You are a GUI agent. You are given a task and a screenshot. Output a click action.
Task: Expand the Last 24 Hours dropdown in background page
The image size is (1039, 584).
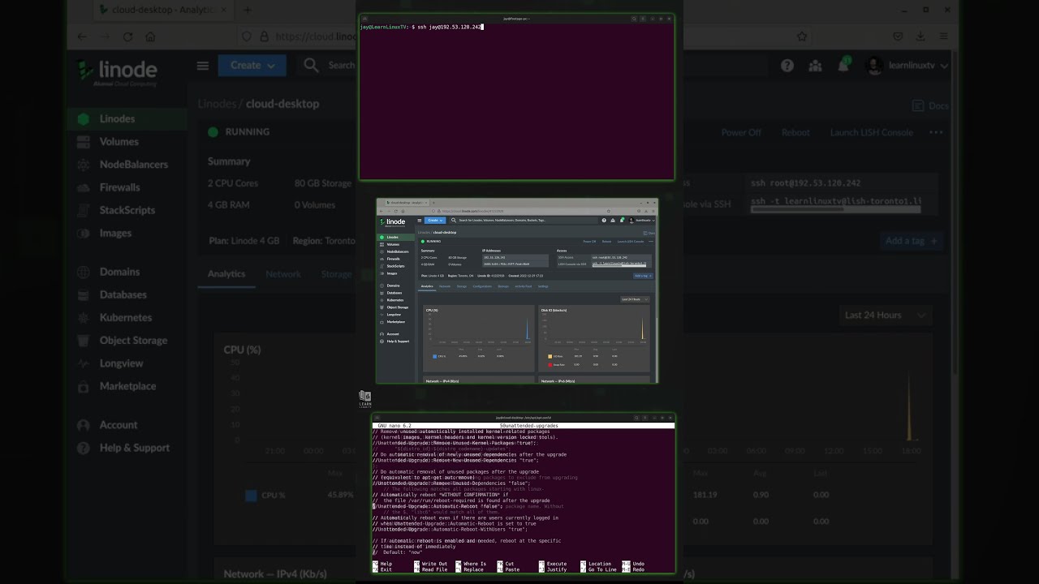tap(886, 315)
